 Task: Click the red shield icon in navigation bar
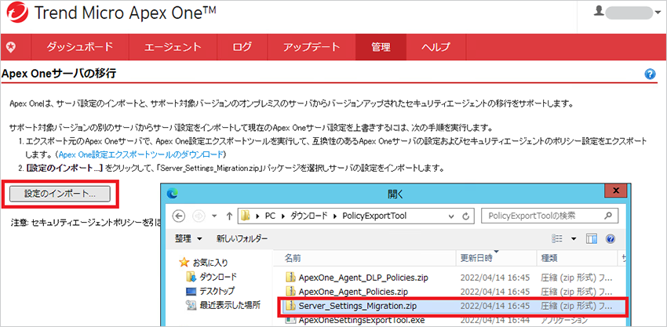pos(11,46)
